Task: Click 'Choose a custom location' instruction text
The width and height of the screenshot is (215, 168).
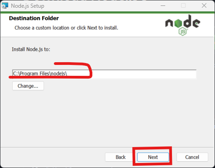Action: click(66, 28)
